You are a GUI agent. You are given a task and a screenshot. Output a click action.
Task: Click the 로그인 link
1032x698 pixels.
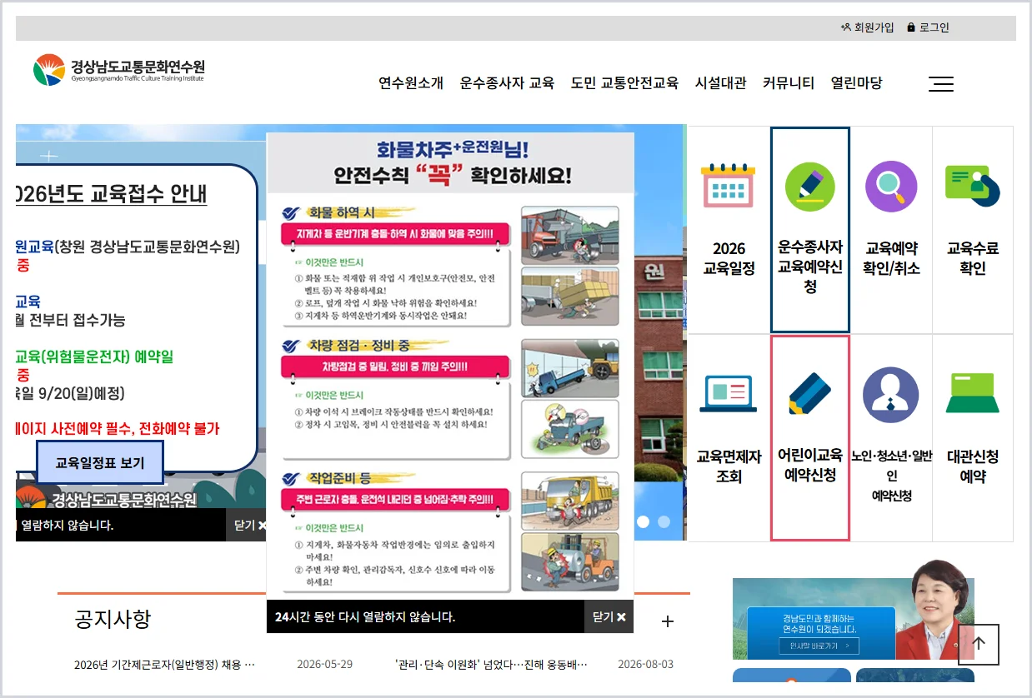pyautogui.click(x=928, y=27)
